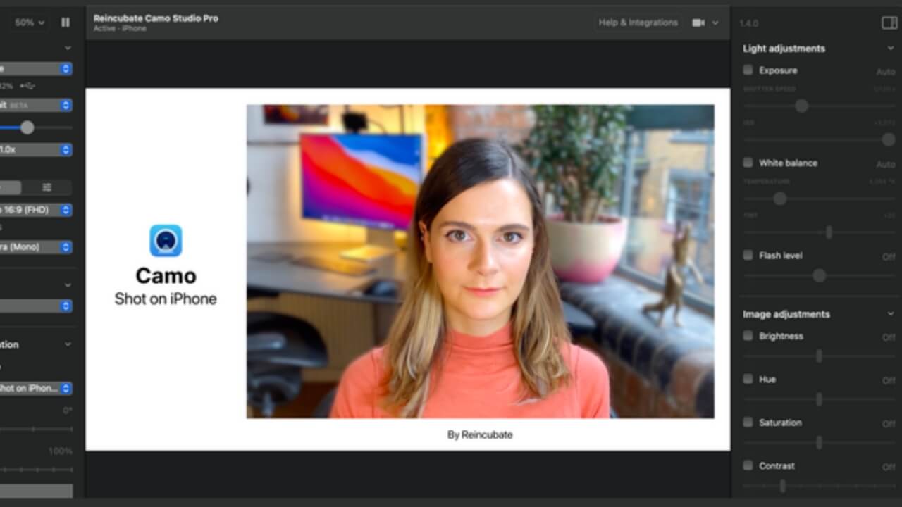This screenshot has width=902, height=507.
Task: Click the Tint slider handle
Action: pyautogui.click(x=829, y=232)
